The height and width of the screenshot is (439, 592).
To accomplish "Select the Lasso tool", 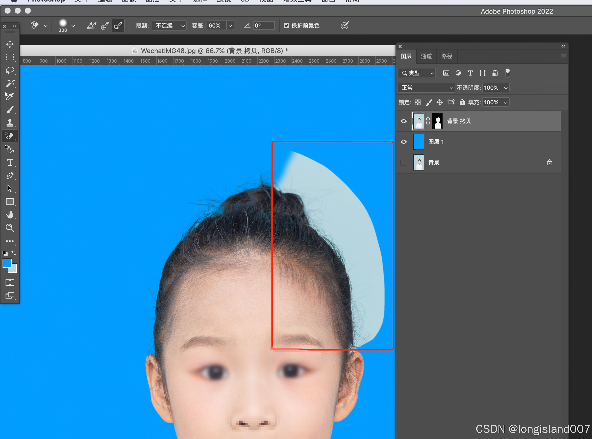I will click(x=10, y=70).
